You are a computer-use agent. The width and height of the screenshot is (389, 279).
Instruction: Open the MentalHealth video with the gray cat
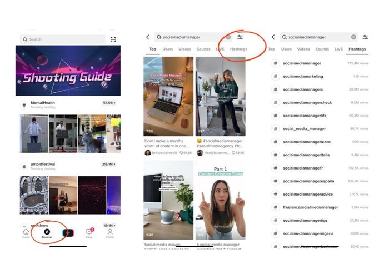(x=92, y=133)
